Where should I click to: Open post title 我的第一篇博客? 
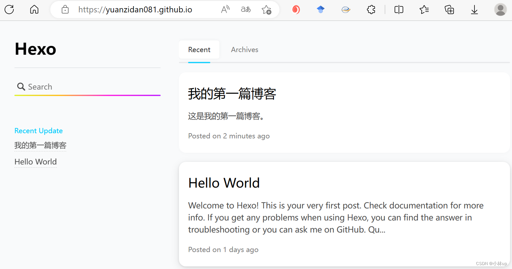(232, 94)
